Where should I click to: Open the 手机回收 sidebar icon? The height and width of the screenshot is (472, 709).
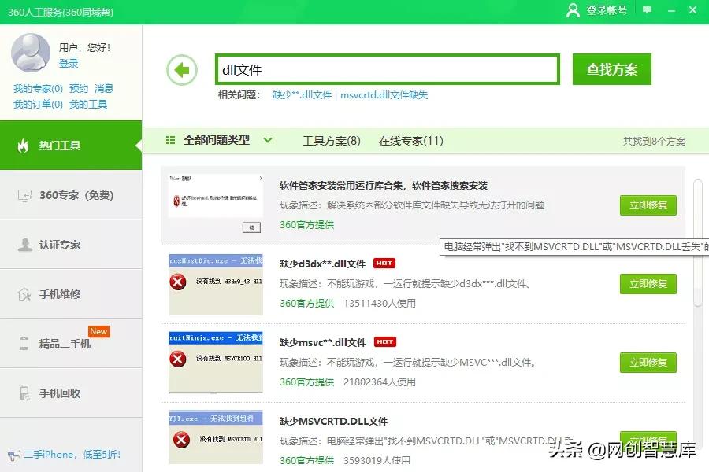coord(24,392)
